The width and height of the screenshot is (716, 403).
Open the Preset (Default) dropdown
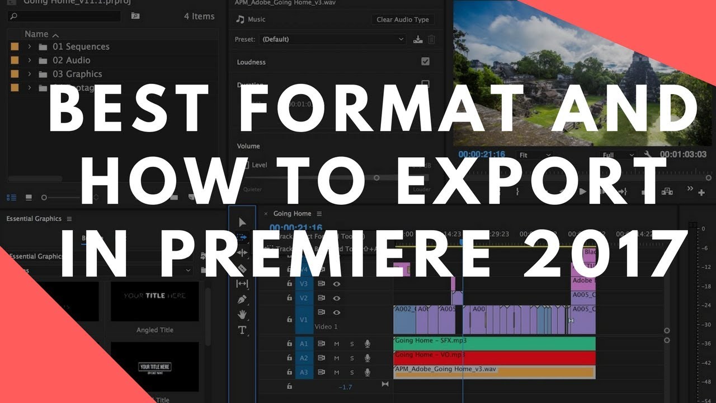pyautogui.click(x=333, y=39)
